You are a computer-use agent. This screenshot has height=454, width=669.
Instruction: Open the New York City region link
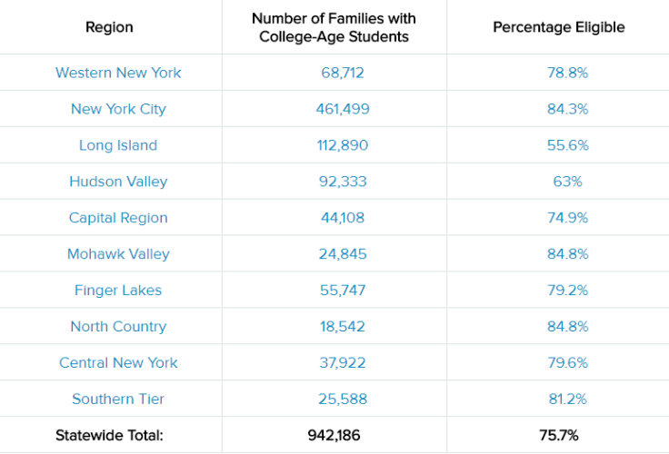(118, 109)
